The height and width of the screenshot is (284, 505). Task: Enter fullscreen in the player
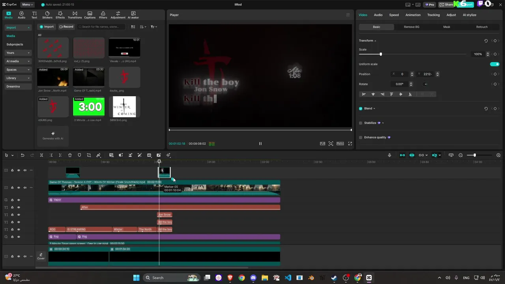pos(350,144)
